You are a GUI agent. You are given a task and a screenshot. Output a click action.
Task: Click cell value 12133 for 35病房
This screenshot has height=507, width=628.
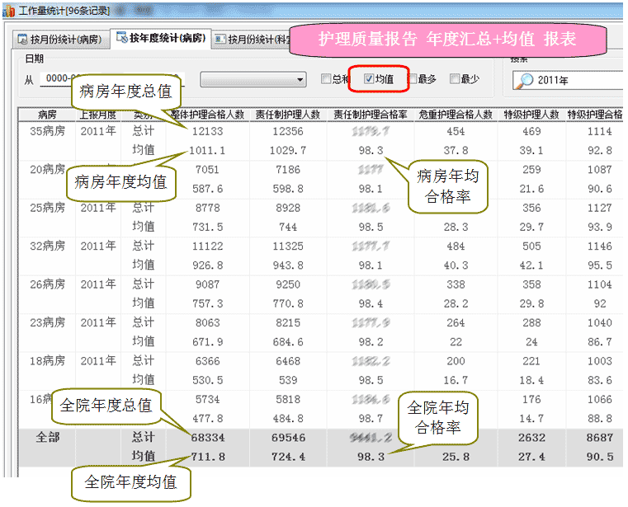click(x=207, y=131)
